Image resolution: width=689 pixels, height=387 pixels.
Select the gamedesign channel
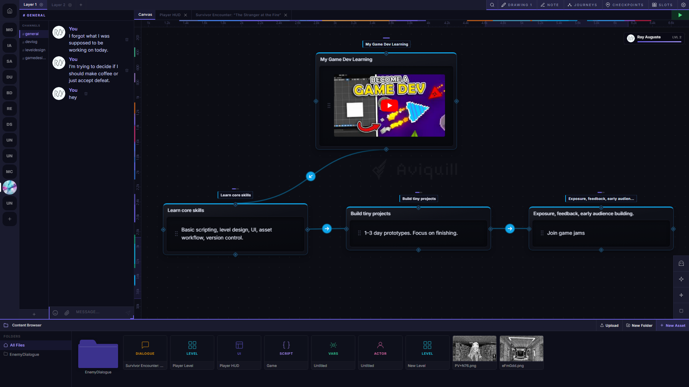(x=34, y=58)
